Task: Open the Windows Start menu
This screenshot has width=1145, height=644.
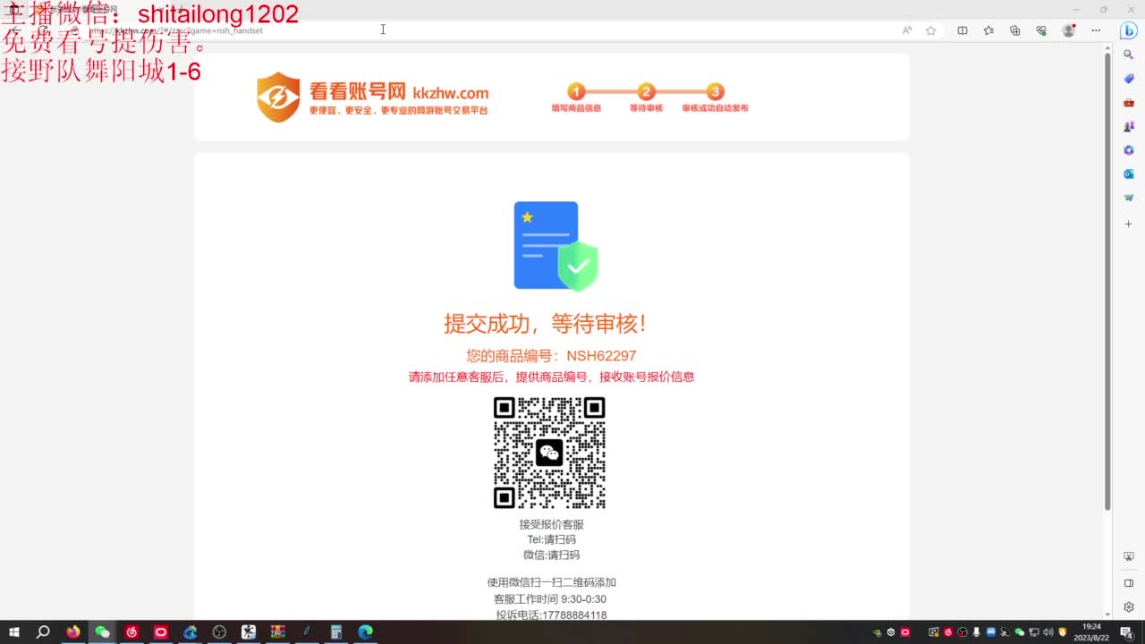Action: pyautogui.click(x=14, y=632)
